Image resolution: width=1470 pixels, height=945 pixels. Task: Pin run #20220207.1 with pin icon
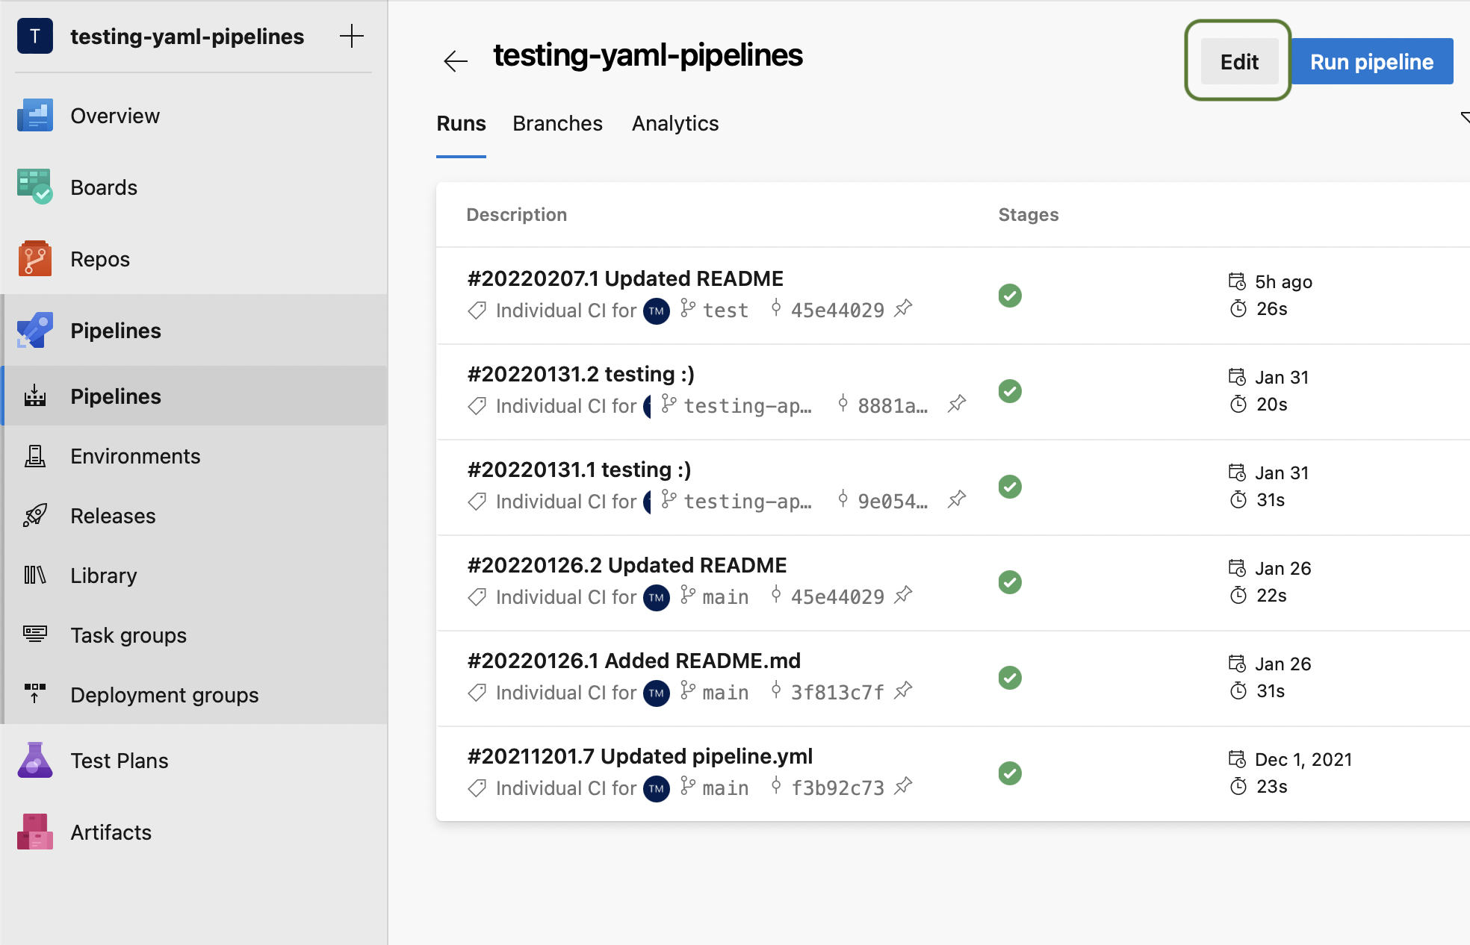(904, 308)
